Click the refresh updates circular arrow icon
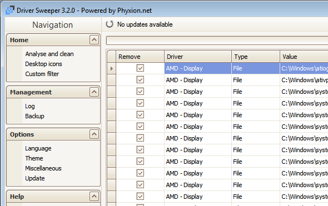The width and height of the screenshot is (328, 206). coord(110,24)
